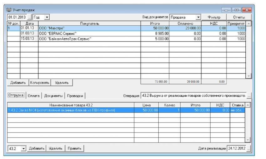This screenshot has height=159, width=266.
Task: Open the Проводки tab
Action: click(x=75, y=96)
